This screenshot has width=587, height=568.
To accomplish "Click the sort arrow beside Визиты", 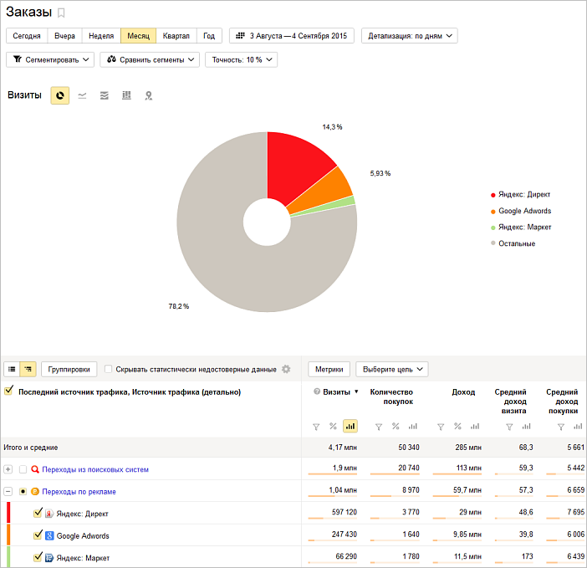I will pos(356,391).
